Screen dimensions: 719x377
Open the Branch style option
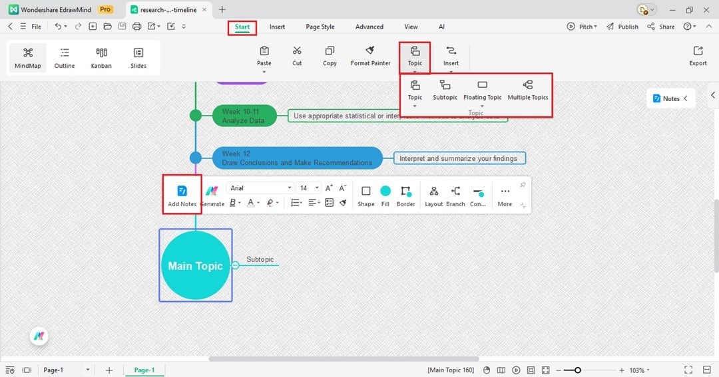[x=455, y=196]
